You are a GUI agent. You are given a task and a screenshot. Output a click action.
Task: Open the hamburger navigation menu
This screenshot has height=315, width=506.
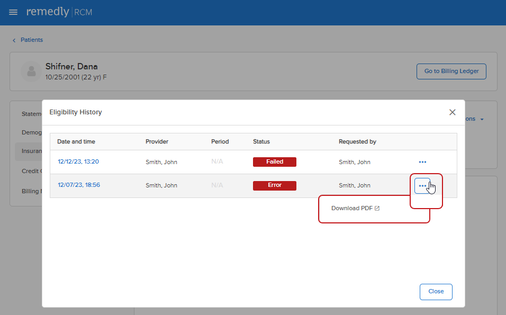click(13, 12)
